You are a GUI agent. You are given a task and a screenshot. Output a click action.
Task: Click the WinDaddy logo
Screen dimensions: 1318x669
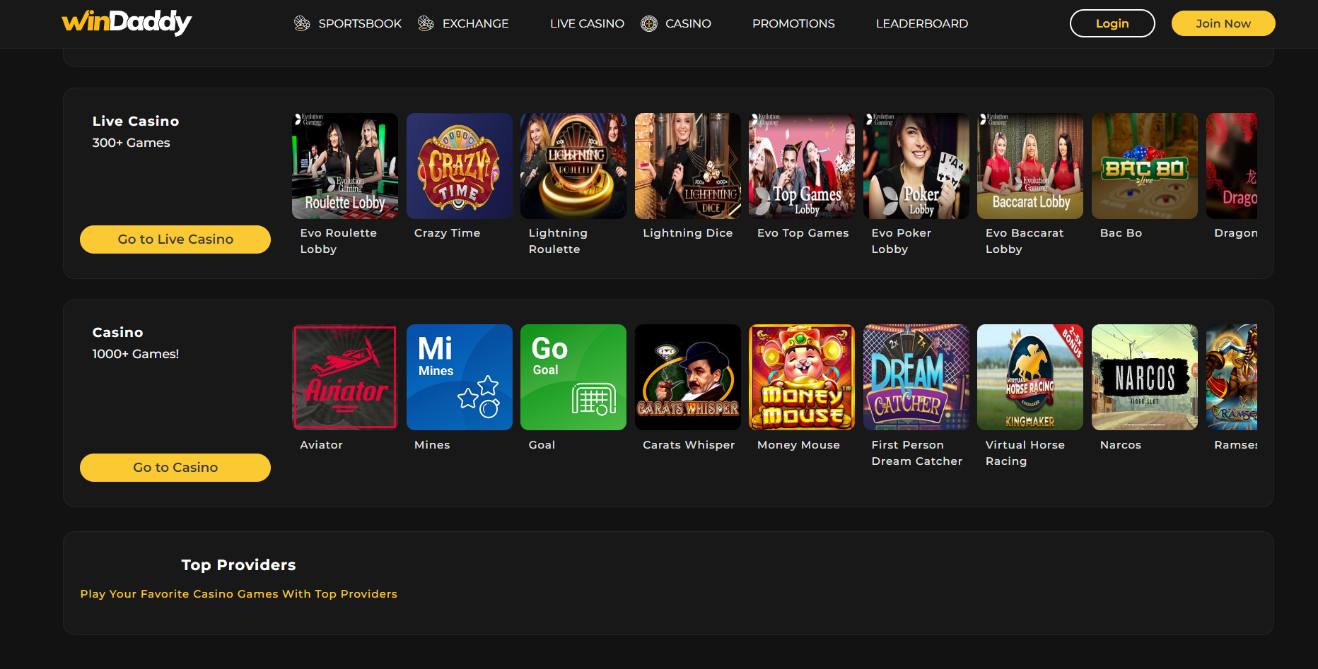coord(127,23)
